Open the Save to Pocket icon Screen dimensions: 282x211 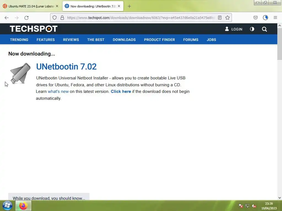(255, 18)
